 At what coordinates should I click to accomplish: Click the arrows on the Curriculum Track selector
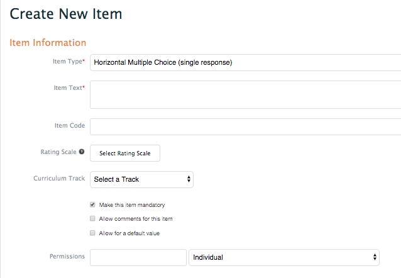pos(189,179)
